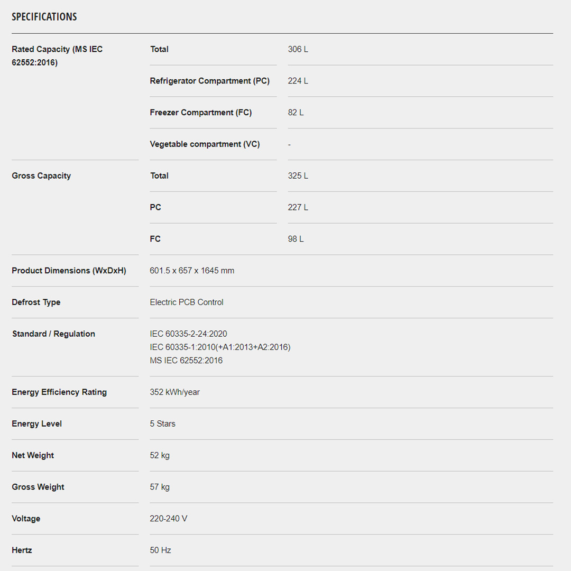Click the 98 L gross FC value
This screenshot has width=571, height=571.
[296, 239]
